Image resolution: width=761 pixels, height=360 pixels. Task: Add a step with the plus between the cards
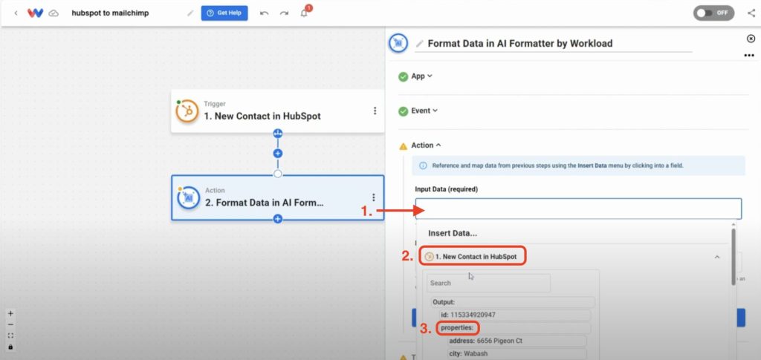278,153
